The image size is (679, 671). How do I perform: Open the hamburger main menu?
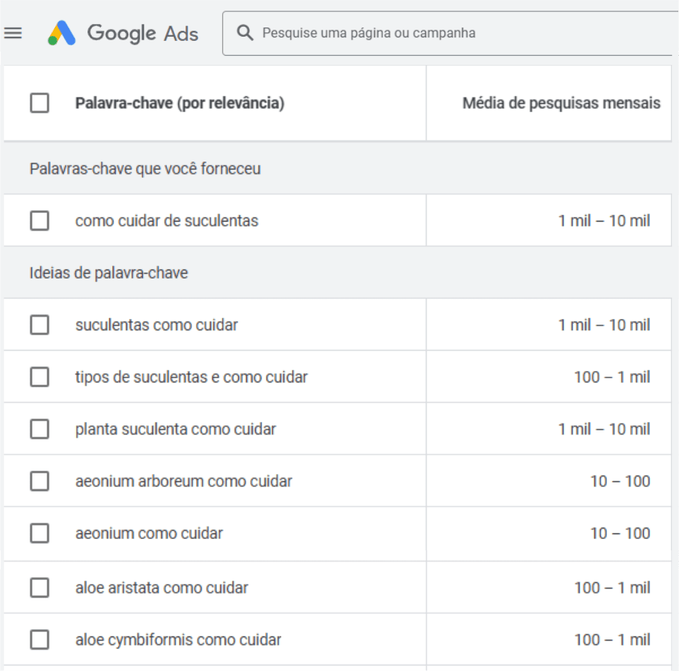tap(13, 33)
